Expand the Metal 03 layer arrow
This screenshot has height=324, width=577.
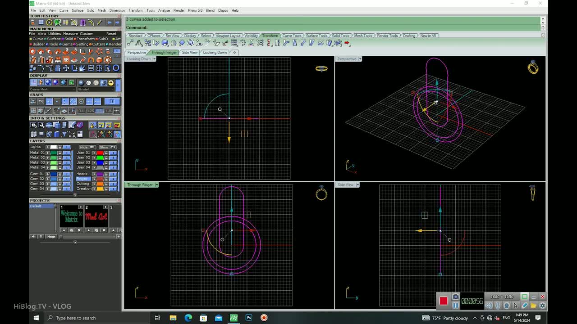(x=48, y=162)
